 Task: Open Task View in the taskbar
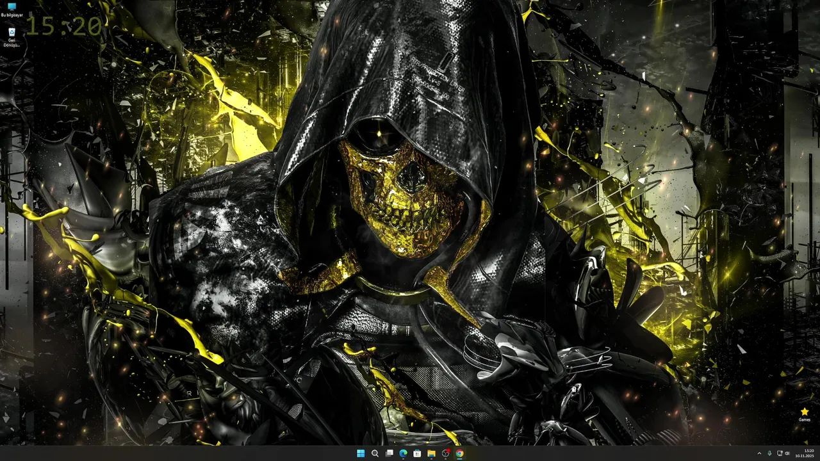pos(389,453)
